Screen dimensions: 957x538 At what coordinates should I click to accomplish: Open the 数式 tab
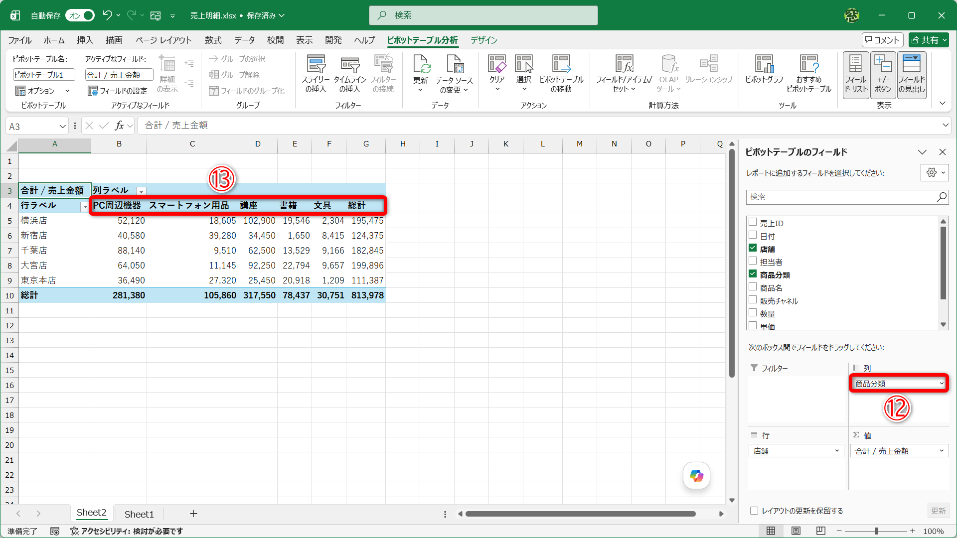pyautogui.click(x=213, y=40)
